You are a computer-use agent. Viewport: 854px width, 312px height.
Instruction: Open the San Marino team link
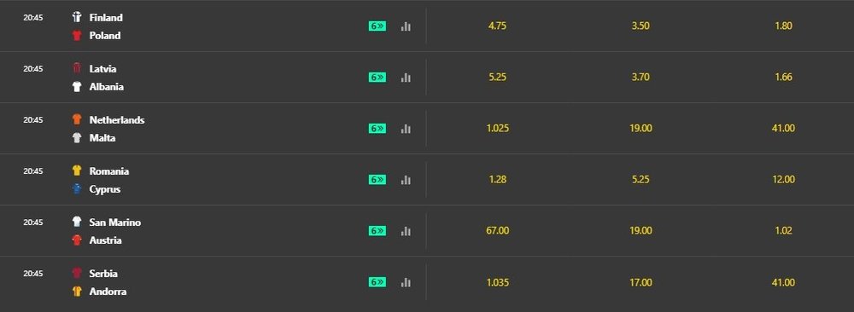pyautogui.click(x=115, y=222)
